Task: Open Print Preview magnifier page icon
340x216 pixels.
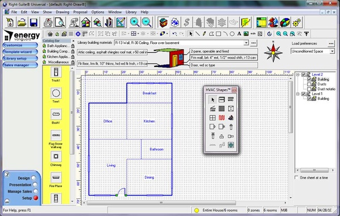Action: [59, 22]
